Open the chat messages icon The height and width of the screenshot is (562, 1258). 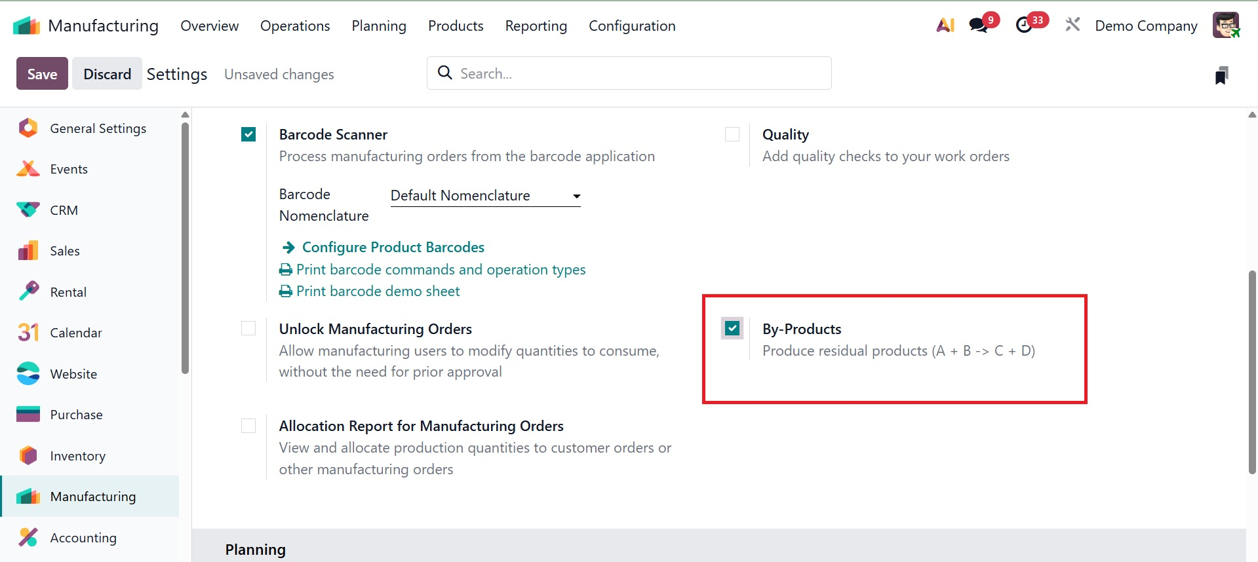(979, 26)
